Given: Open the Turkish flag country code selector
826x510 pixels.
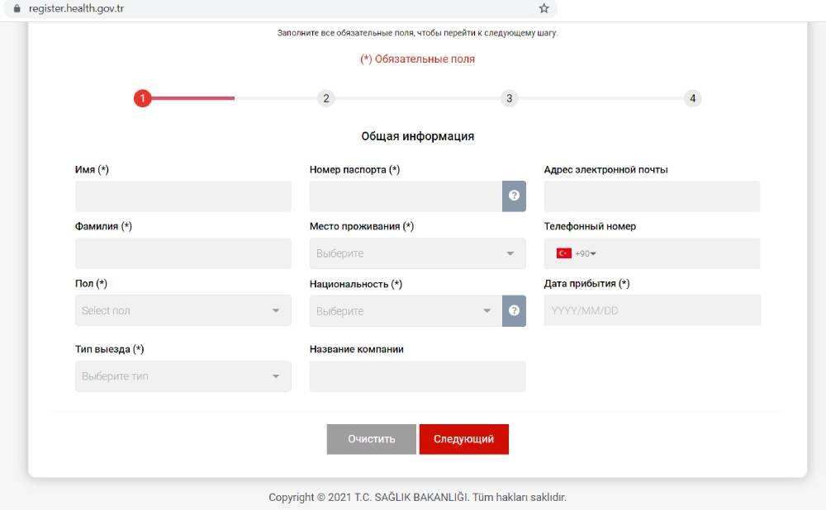Looking at the screenshot, I should pyautogui.click(x=576, y=253).
